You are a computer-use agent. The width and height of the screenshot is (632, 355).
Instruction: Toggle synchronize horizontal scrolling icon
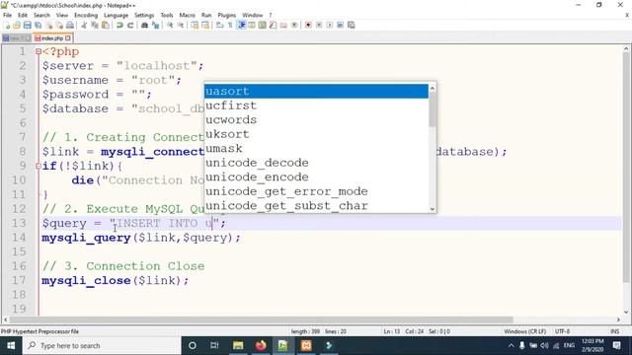coord(205,26)
